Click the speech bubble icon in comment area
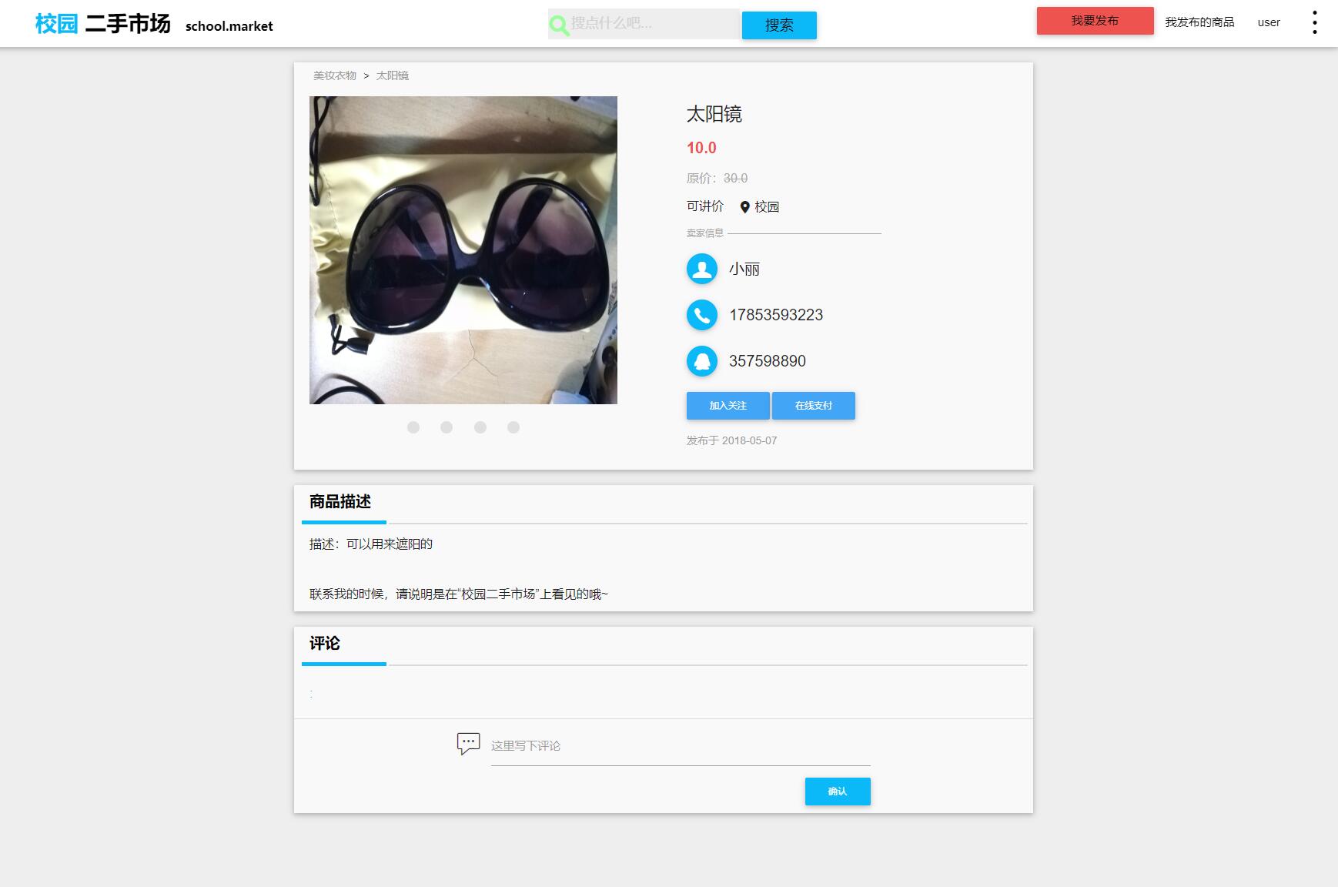Viewport: 1338px width, 887px height. click(x=469, y=744)
